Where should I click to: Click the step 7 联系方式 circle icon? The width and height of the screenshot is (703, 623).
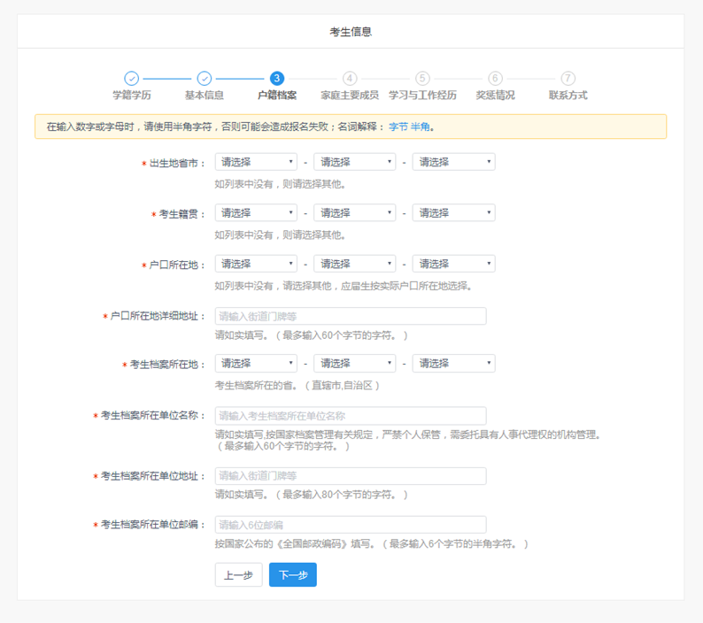(x=568, y=79)
